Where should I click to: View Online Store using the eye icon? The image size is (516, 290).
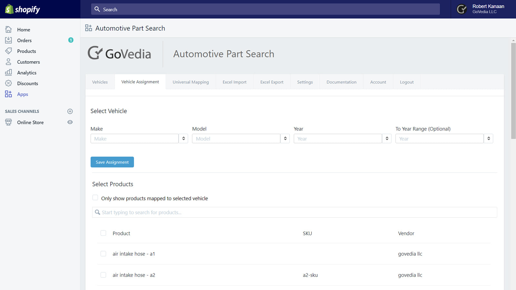click(70, 122)
